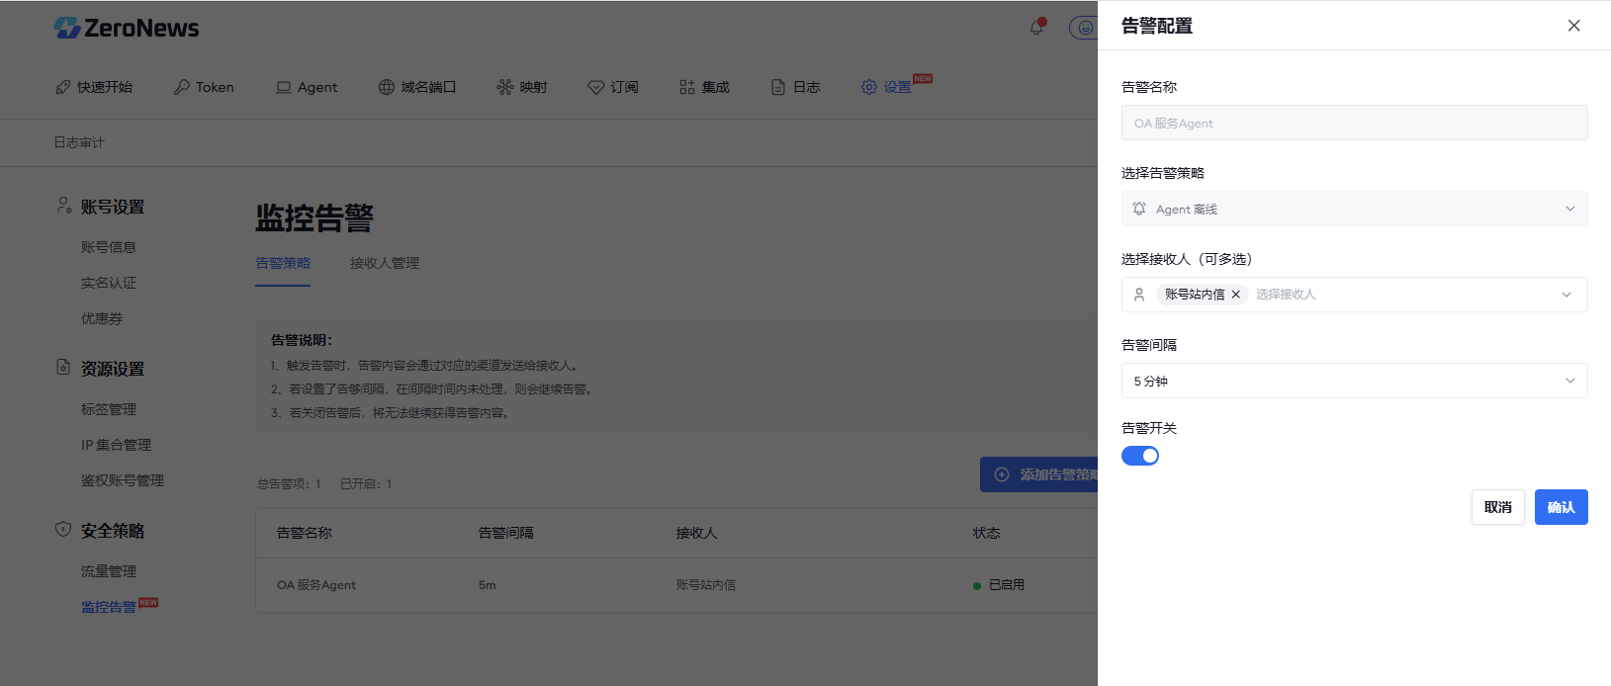This screenshot has width=1611, height=686.
Task: Click the key icon beside Token
Action: (182, 87)
